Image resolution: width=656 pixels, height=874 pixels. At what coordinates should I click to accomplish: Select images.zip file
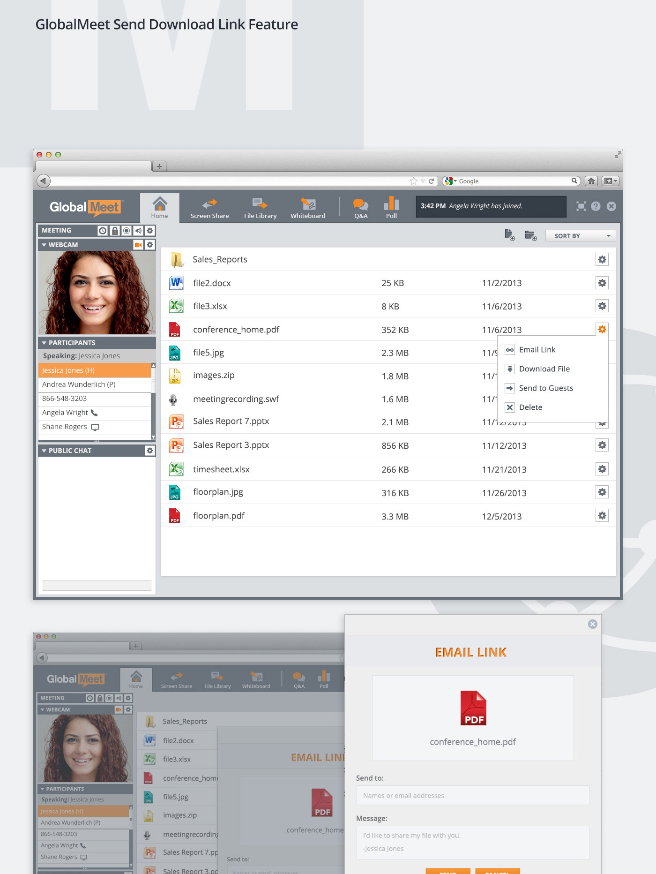(214, 375)
